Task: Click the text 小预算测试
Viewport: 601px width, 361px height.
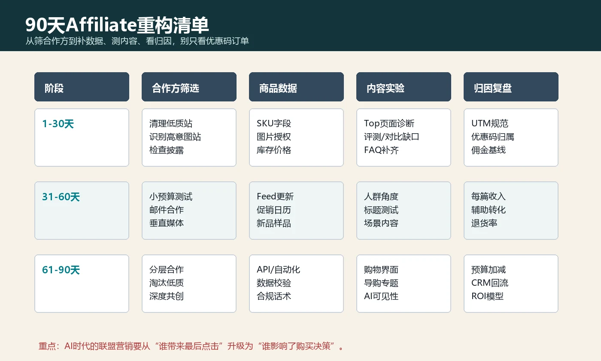Action: [x=171, y=196]
